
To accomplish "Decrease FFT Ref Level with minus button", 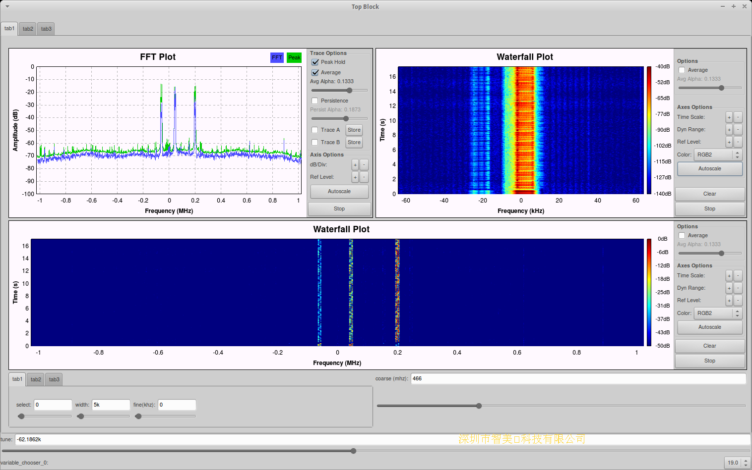I will tap(364, 177).
